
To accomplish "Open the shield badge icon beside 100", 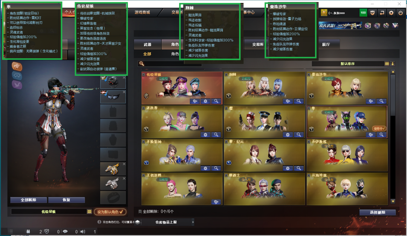I will (x=372, y=13).
